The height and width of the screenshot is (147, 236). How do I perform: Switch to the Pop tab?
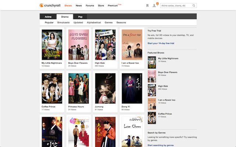point(80,17)
